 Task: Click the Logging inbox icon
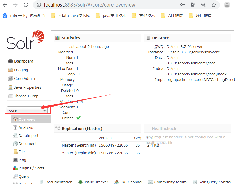tap(10, 70)
